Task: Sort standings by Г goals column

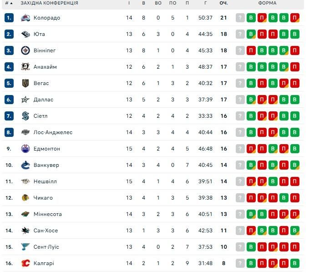Action: [206, 3]
